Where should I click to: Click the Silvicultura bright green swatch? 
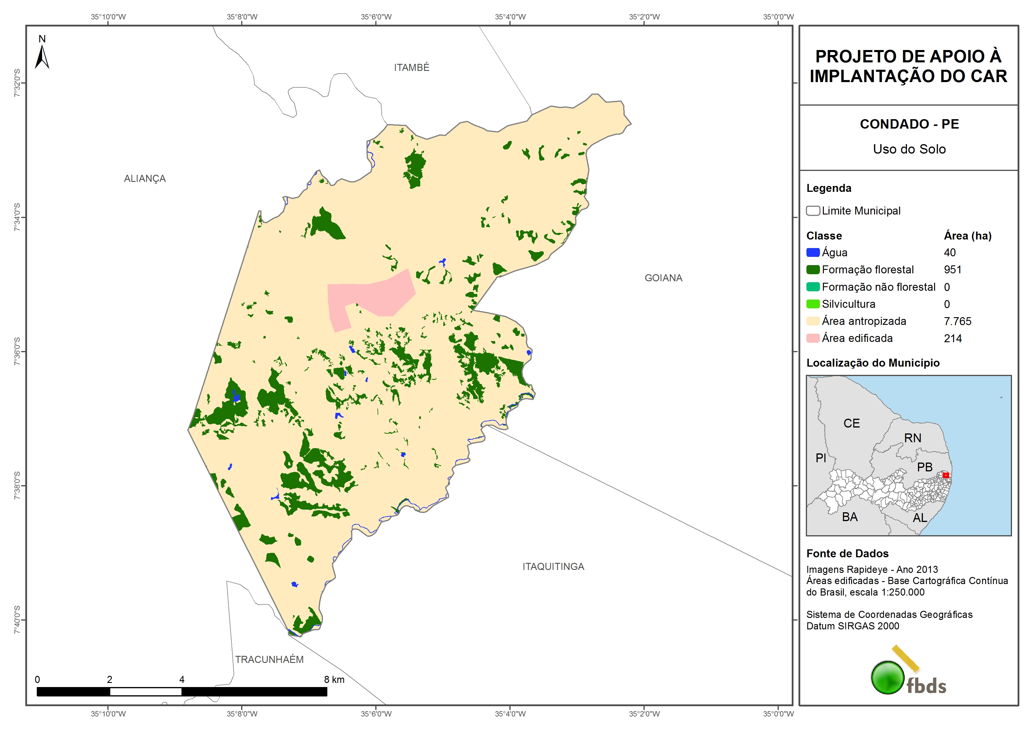813,304
